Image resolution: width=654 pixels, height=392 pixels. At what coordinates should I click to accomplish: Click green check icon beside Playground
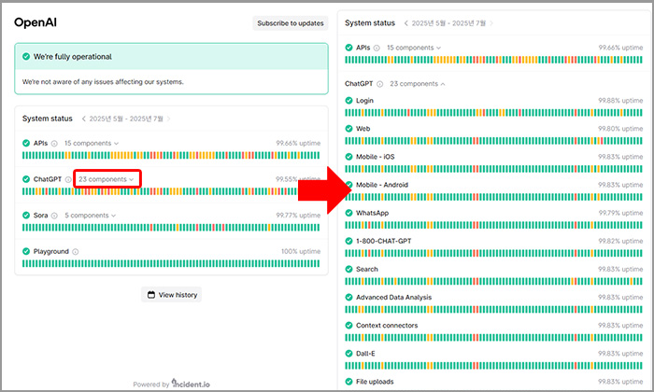click(26, 251)
